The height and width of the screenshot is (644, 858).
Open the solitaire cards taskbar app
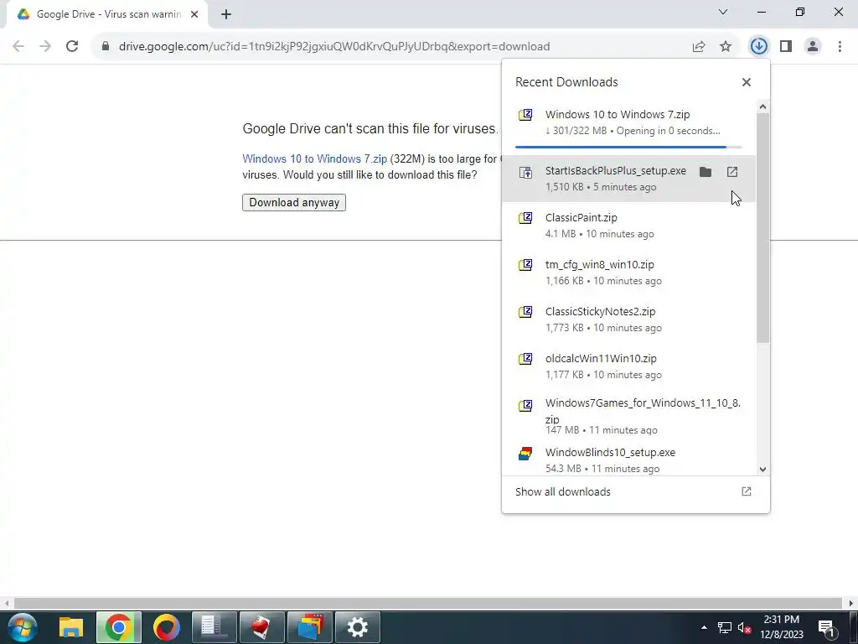pos(262,627)
